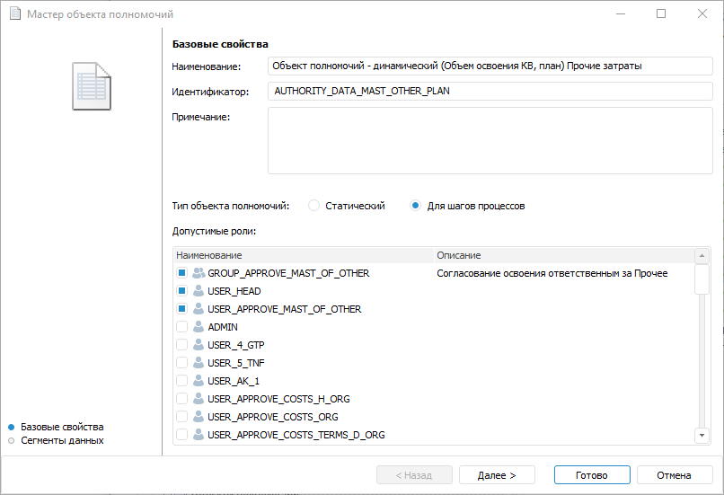The width and height of the screenshot is (724, 495).
Task: Enable the ADMIN role checkbox
Action: pyautogui.click(x=181, y=327)
